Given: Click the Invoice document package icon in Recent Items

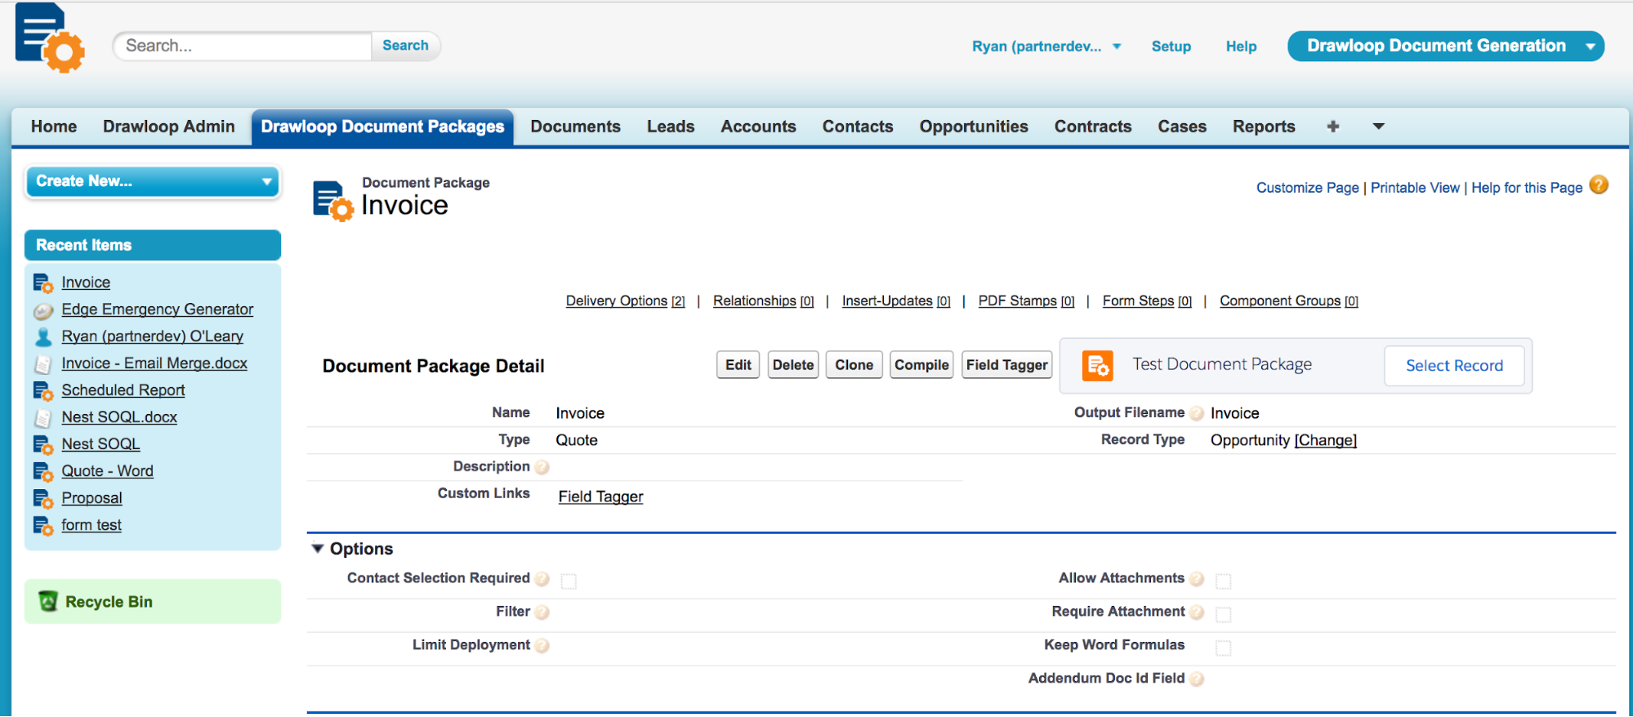Looking at the screenshot, I should coord(43,283).
